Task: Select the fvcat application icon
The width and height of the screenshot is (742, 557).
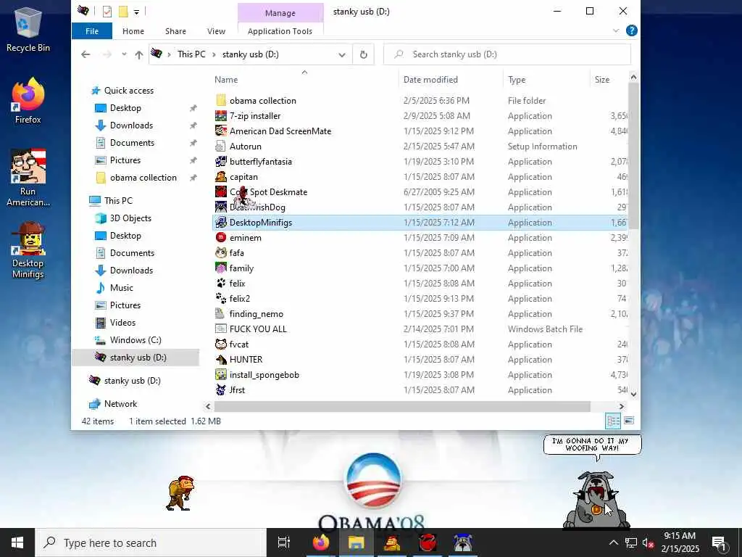Action: click(220, 344)
